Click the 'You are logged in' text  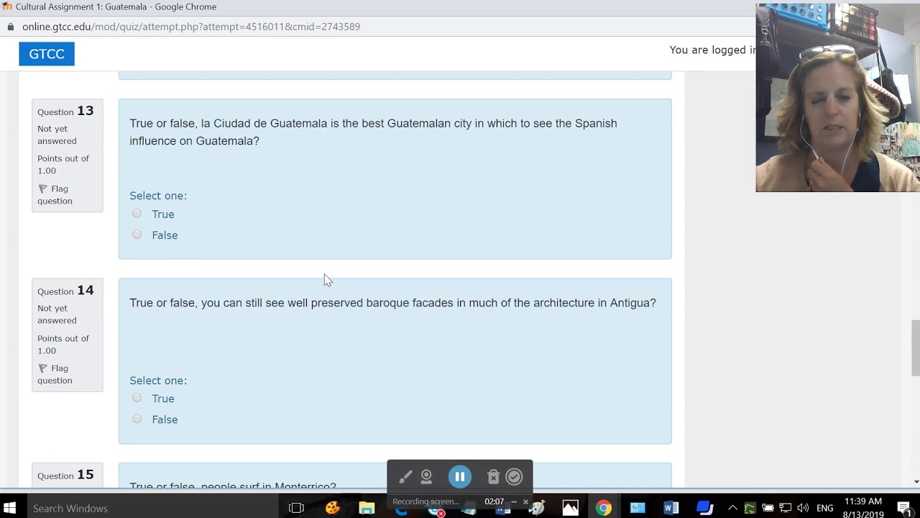[x=712, y=50]
